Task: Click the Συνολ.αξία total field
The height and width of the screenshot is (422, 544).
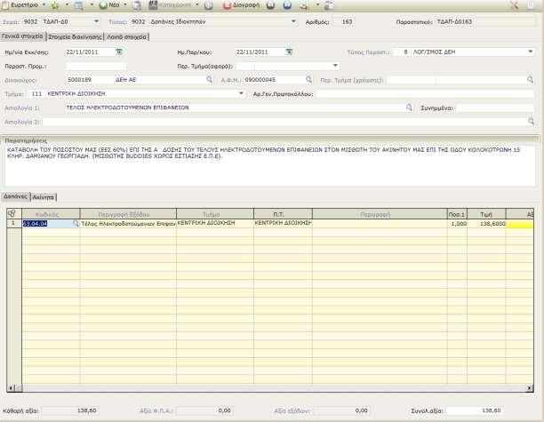Action: click(x=475, y=411)
